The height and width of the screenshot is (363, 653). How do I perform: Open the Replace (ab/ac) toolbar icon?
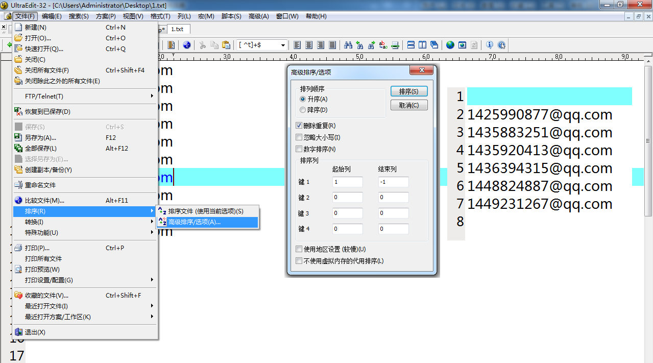pyautogui.click(x=383, y=45)
